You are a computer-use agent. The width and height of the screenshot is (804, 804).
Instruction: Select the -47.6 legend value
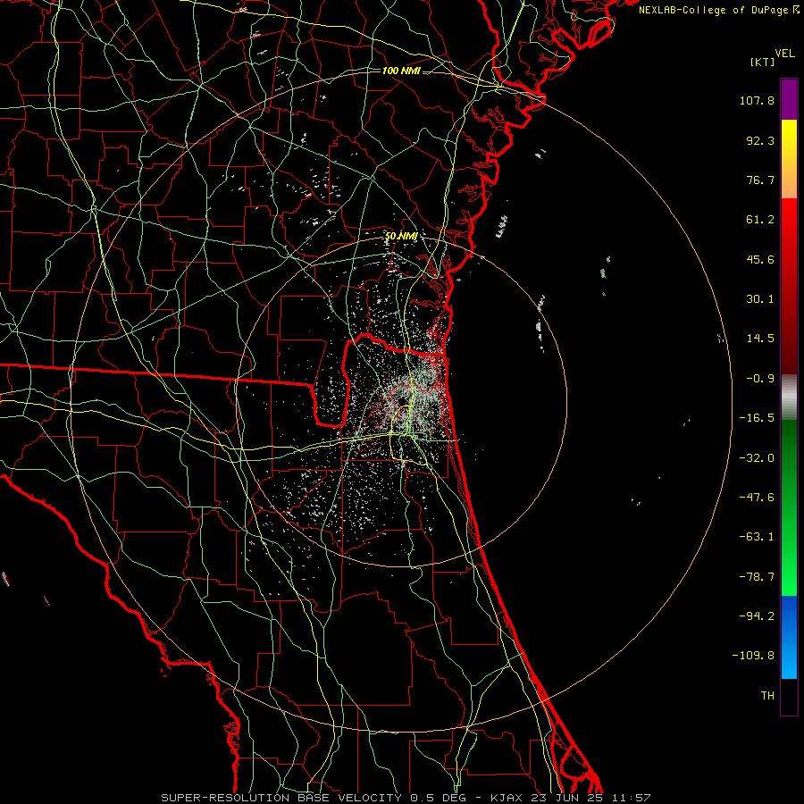[757, 498]
